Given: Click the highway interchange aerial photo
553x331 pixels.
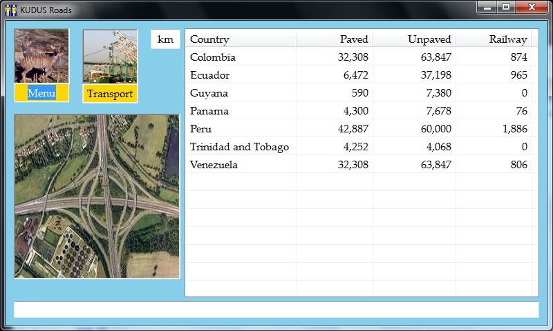Looking at the screenshot, I should tap(97, 197).
